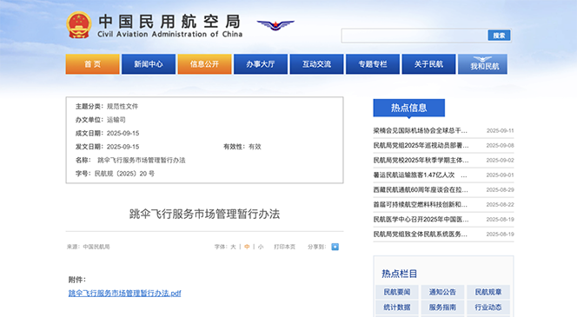Open the 办事大厅 navigation tab
Screen dimensions: 577x317
point(261,64)
